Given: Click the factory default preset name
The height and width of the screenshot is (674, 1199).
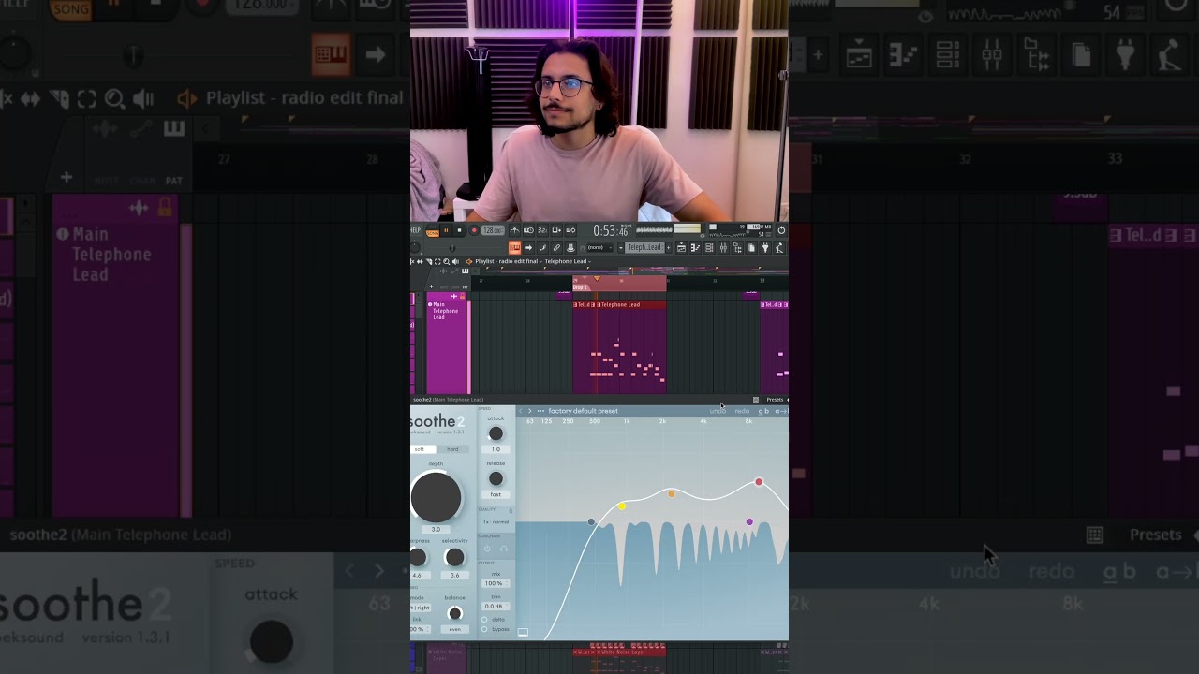Looking at the screenshot, I should click(x=583, y=411).
